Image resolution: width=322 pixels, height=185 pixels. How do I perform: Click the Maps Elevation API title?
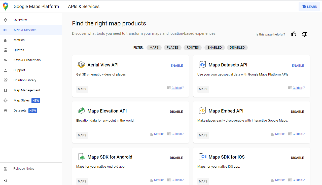107,111
